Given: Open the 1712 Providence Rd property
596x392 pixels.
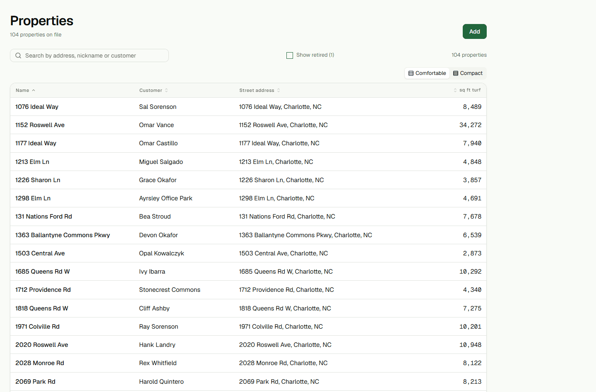Looking at the screenshot, I should pos(248,290).
